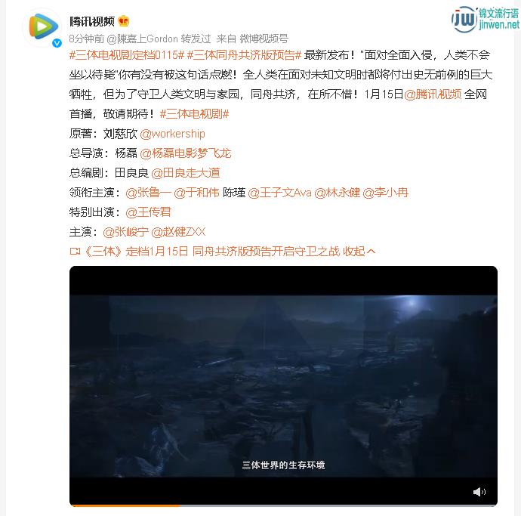The image size is (521, 516).
Task: Open the @杨磊电影梦飞龙 mention
Action: (186, 153)
